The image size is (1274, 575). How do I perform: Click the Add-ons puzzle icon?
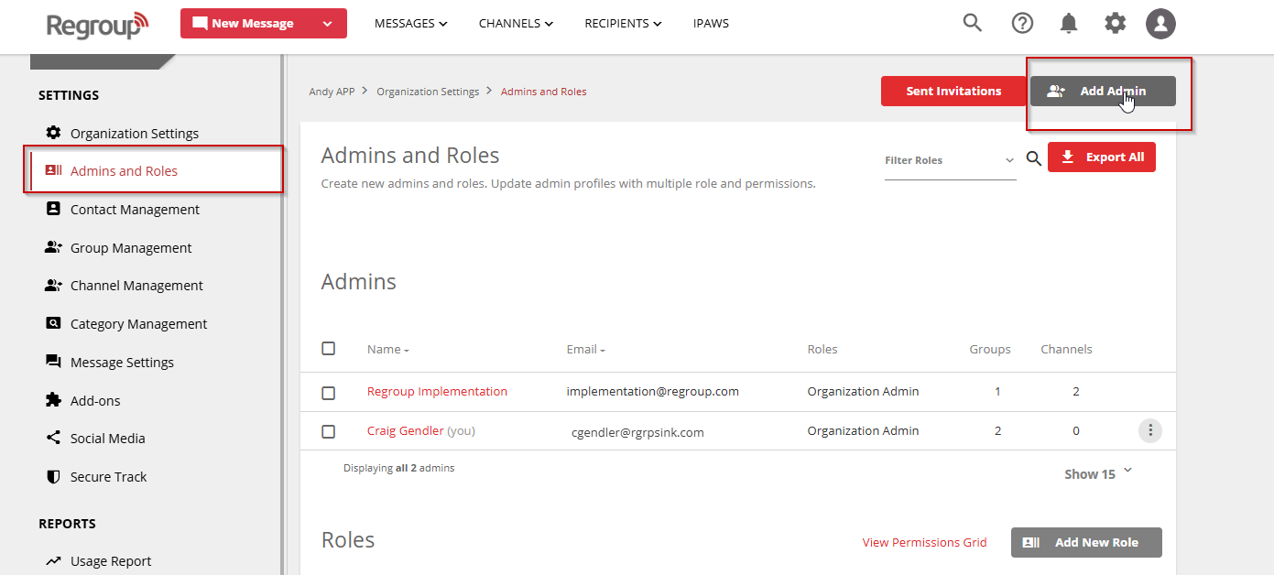coord(53,400)
